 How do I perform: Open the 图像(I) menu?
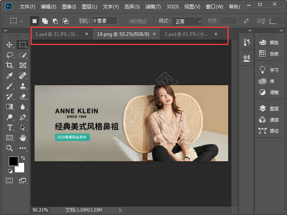click(69, 7)
